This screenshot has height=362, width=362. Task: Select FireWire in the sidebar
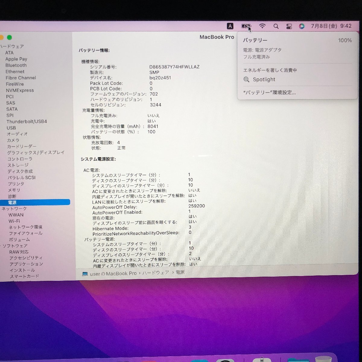tap(15, 84)
